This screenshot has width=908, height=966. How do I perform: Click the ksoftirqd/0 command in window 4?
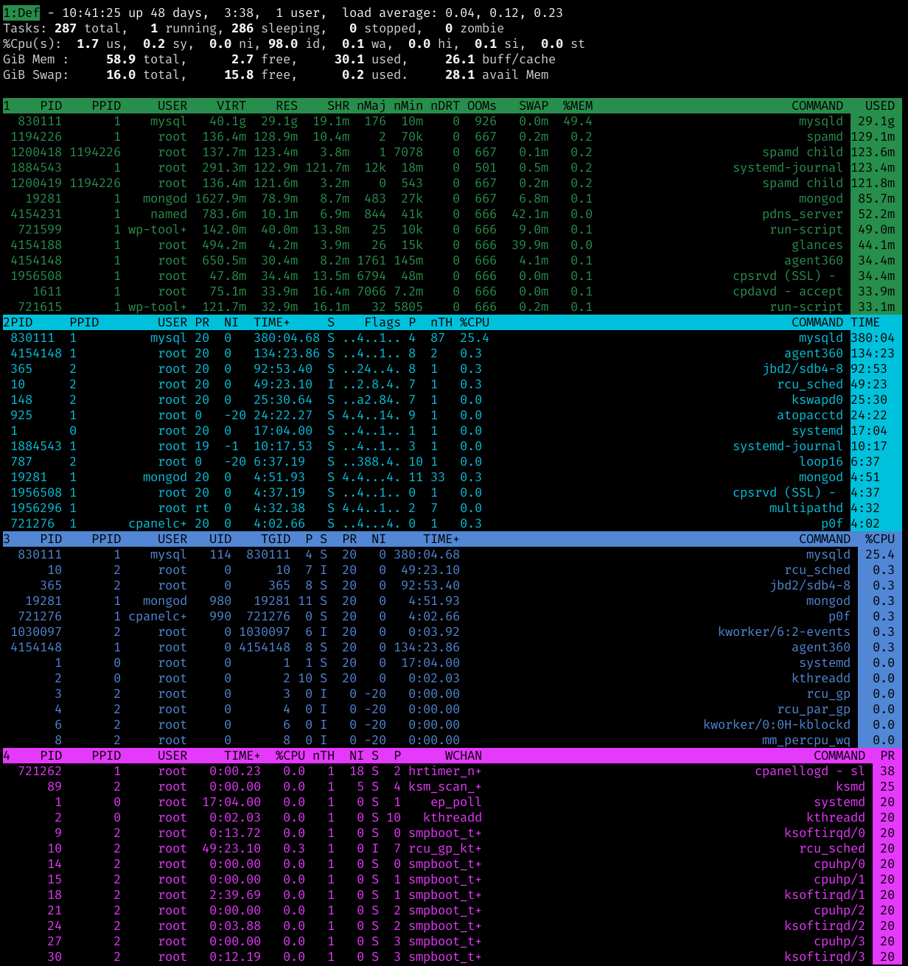click(825, 833)
